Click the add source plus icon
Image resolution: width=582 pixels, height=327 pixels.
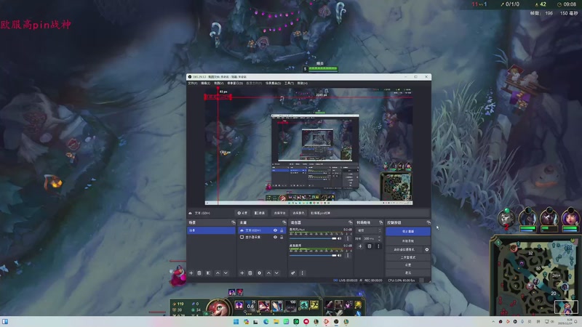click(x=242, y=273)
